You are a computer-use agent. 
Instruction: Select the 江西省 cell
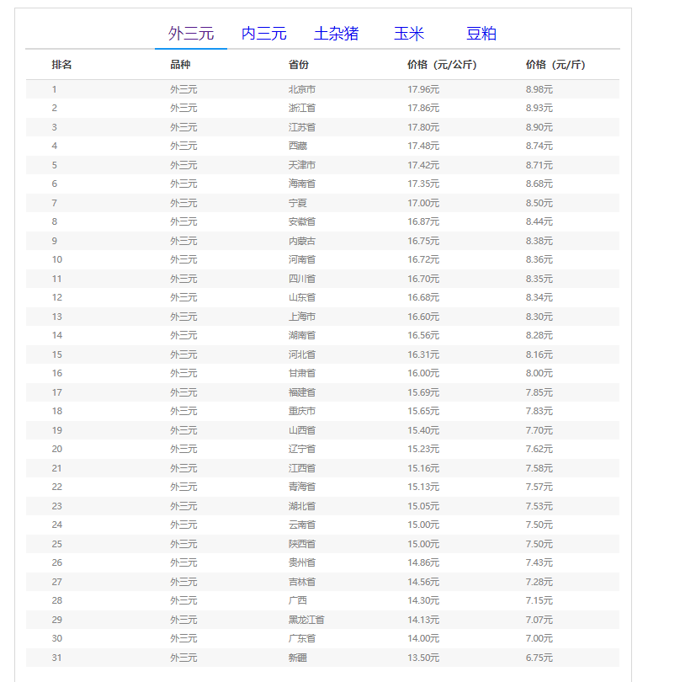302,468
